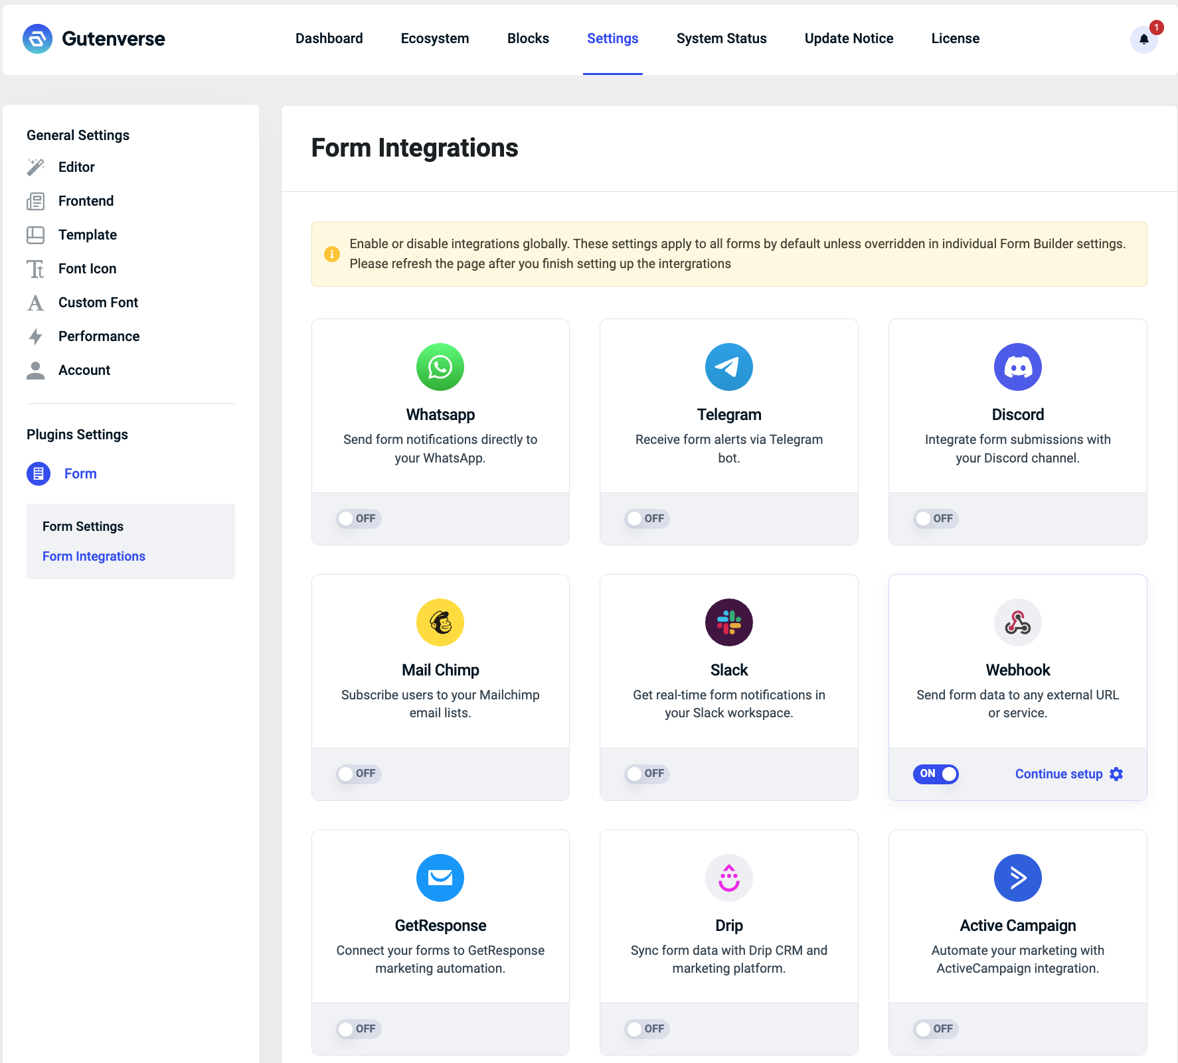This screenshot has width=1178, height=1063.
Task: Click the Drip integration icon
Action: (x=729, y=878)
